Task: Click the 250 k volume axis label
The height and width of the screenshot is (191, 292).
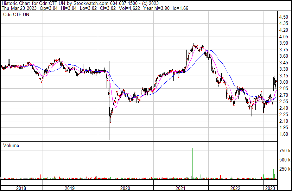Action: (285, 169)
